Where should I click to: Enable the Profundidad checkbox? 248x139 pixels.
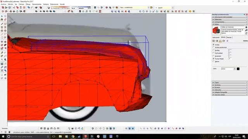pos(214,53)
